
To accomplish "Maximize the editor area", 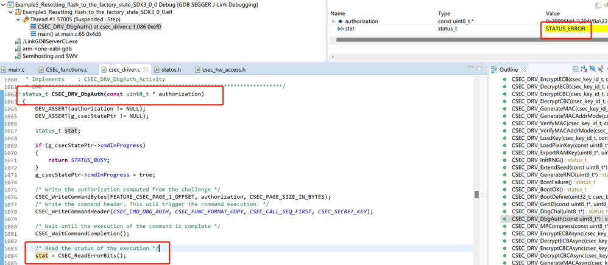I will tap(479, 69).
